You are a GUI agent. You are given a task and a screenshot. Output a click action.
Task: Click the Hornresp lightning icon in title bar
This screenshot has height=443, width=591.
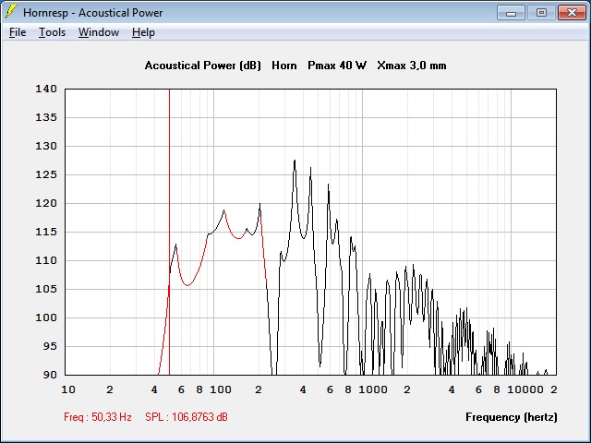(10, 12)
